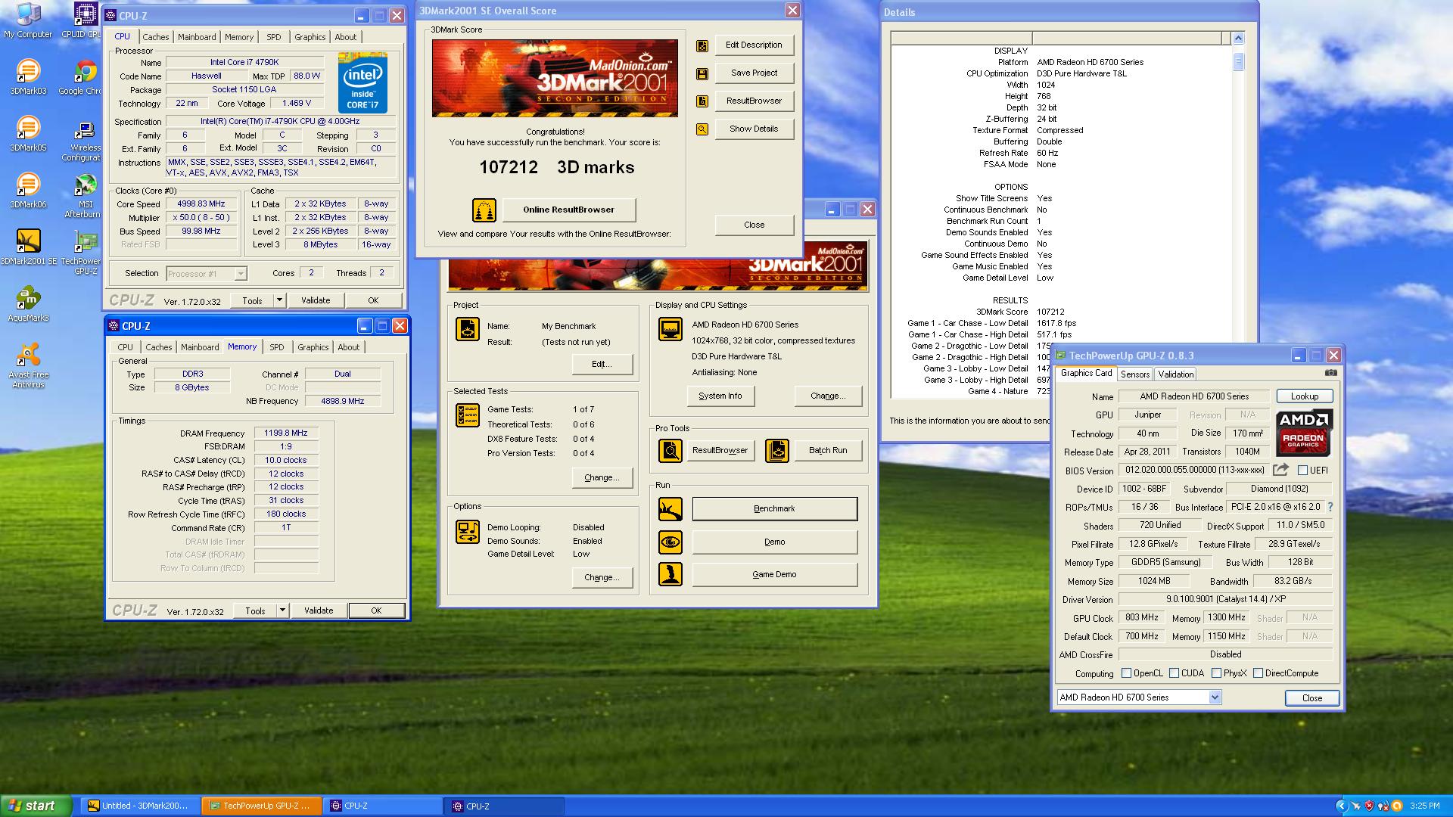Click the Project icon in 3DMark2001

click(468, 329)
